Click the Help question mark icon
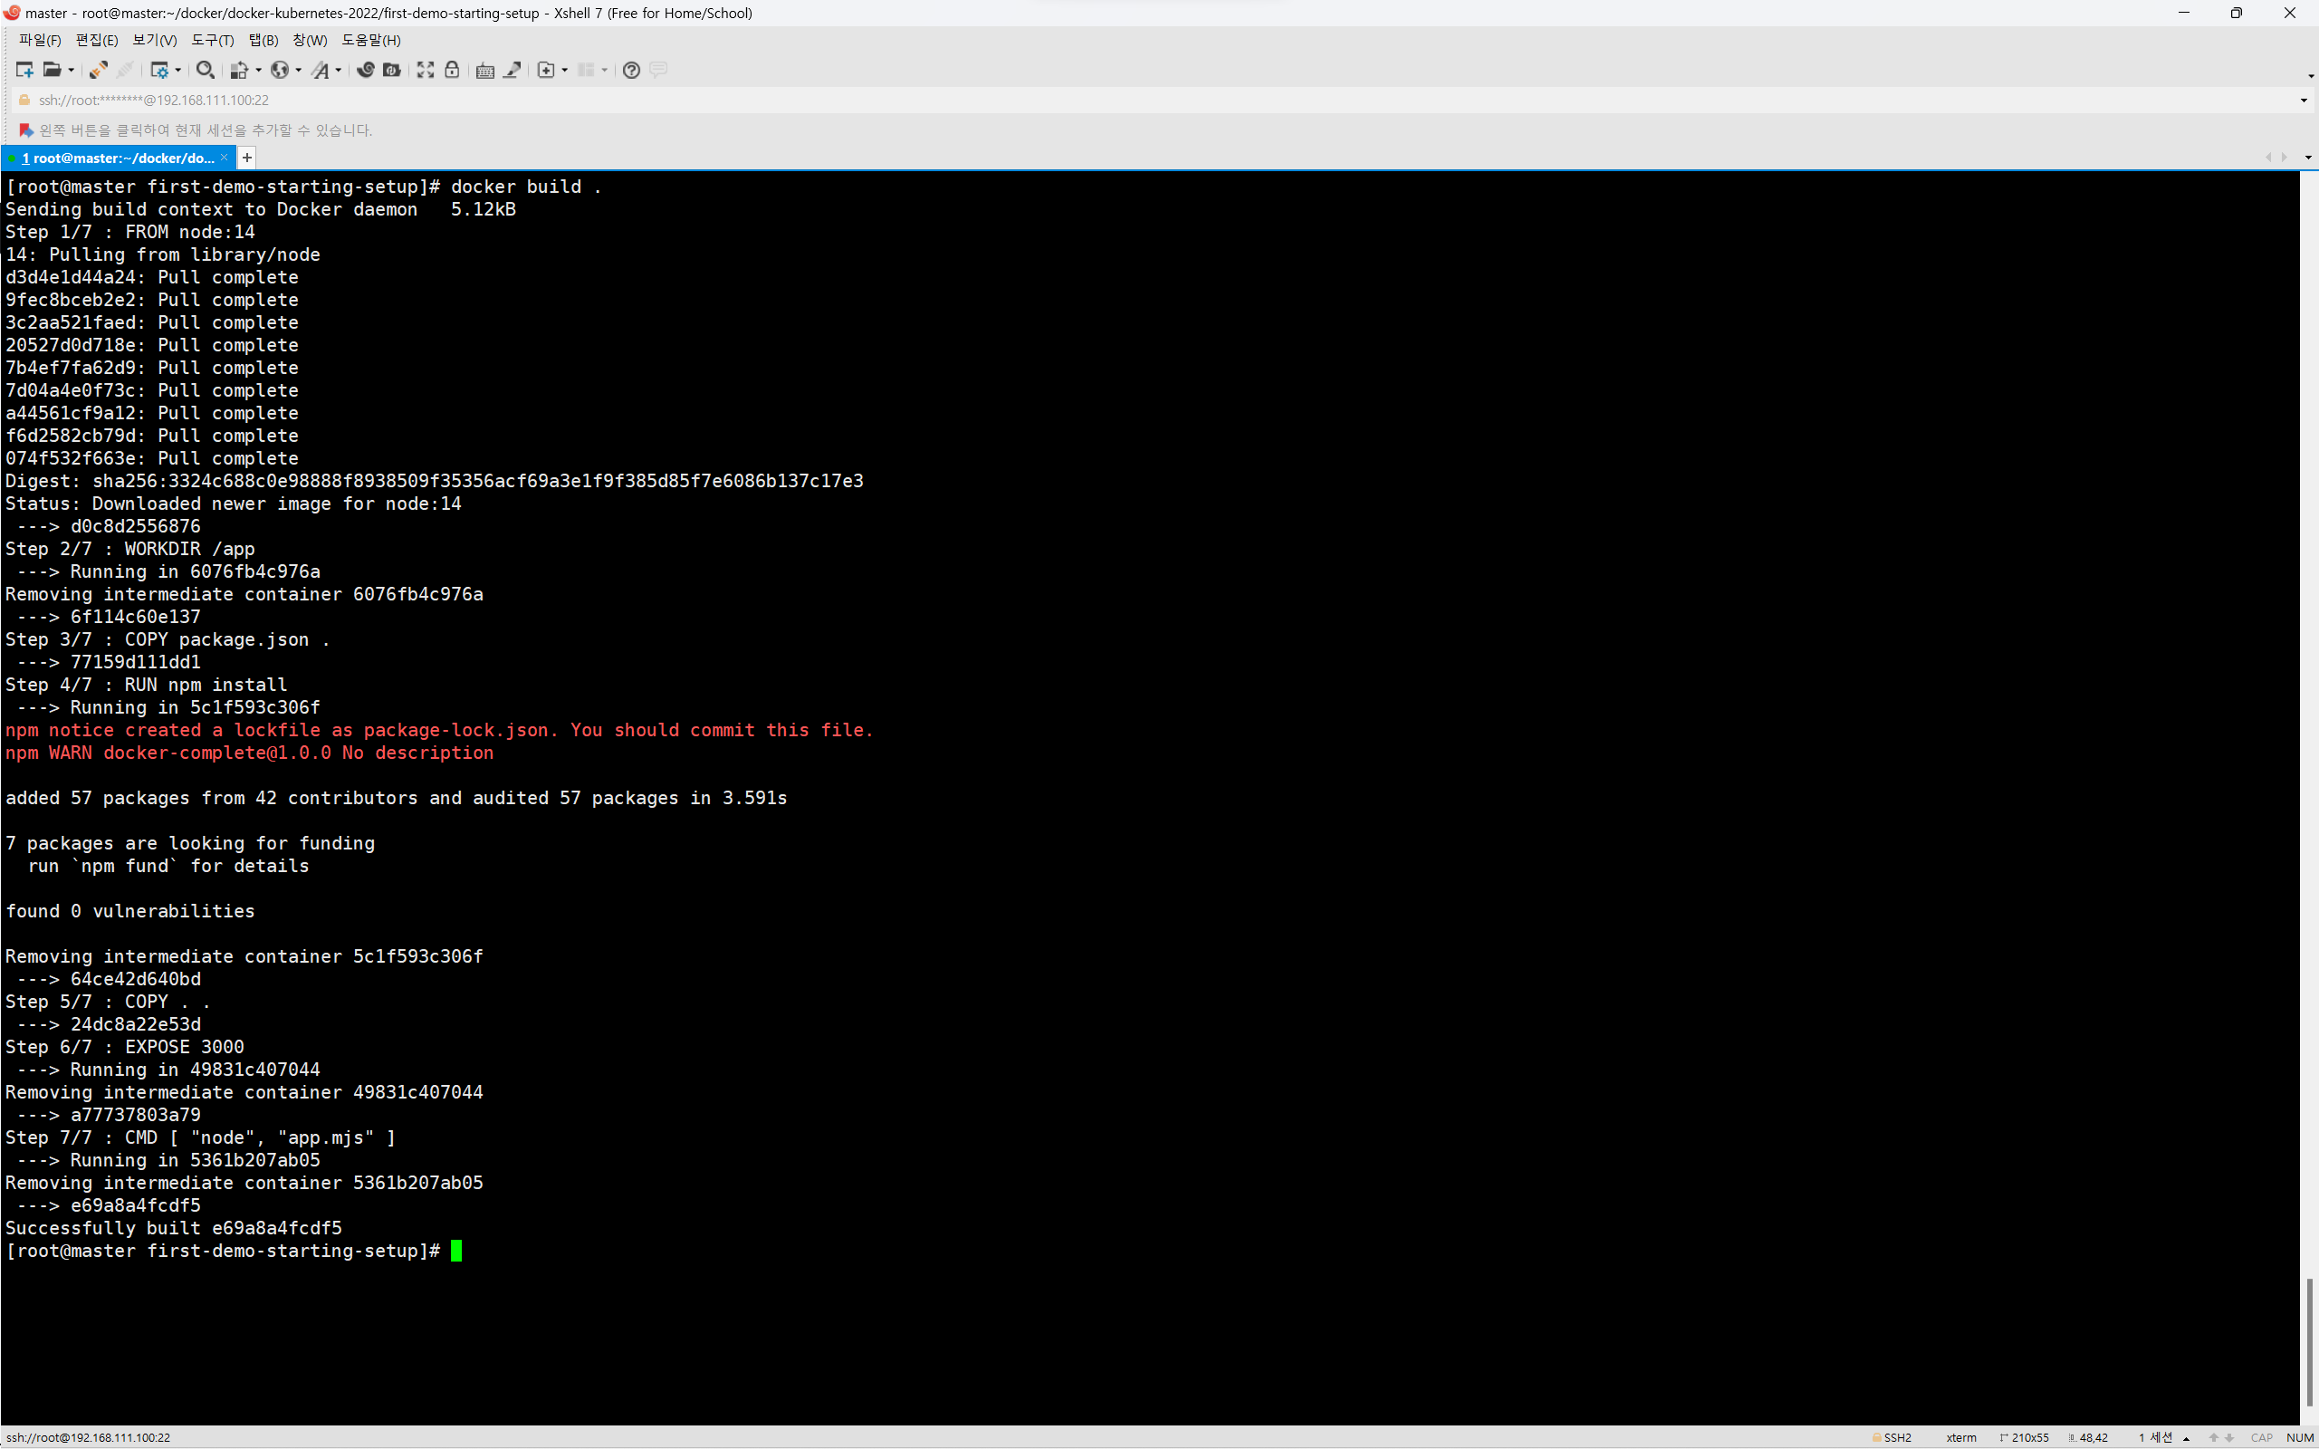Viewport: 2319px width, 1449px height. tap(631, 70)
